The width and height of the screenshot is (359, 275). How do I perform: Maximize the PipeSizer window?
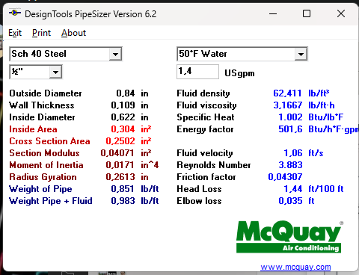[x=307, y=13]
